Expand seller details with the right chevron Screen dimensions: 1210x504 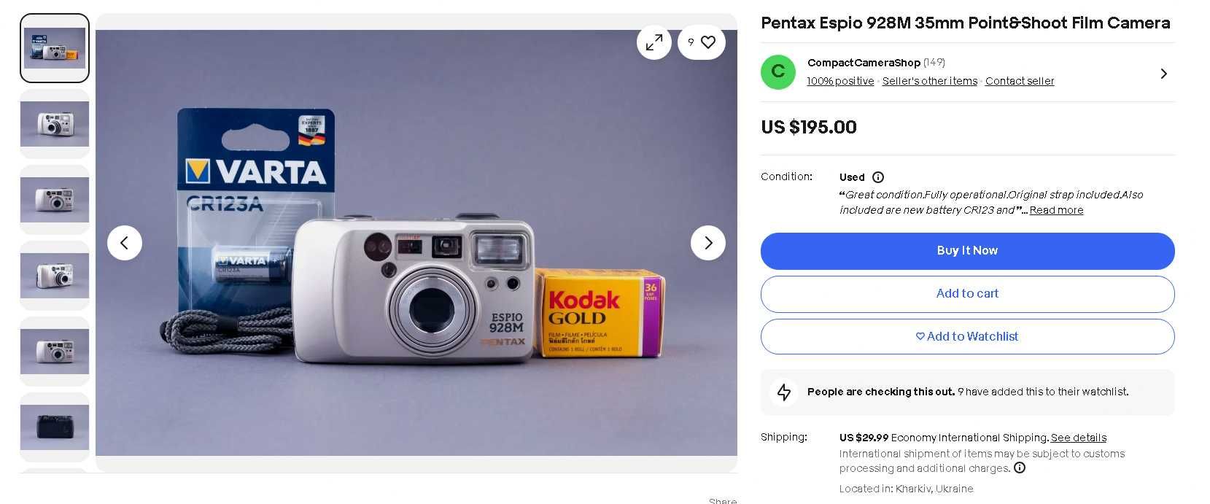[1164, 74]
